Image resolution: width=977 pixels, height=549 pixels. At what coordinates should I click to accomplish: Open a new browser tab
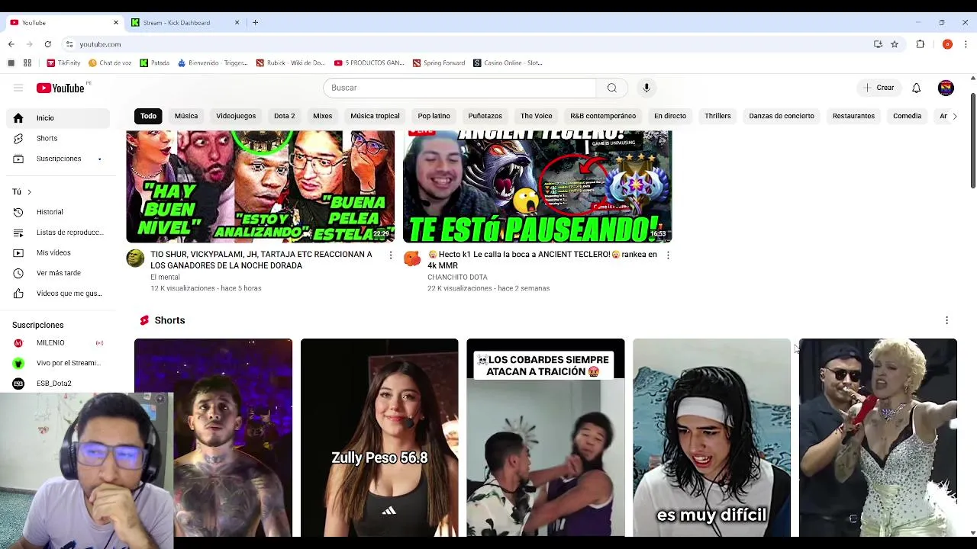tap(255, 23)
